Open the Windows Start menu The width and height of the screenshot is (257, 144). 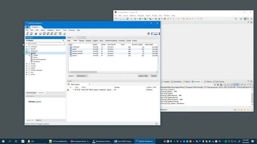(3, 141)
